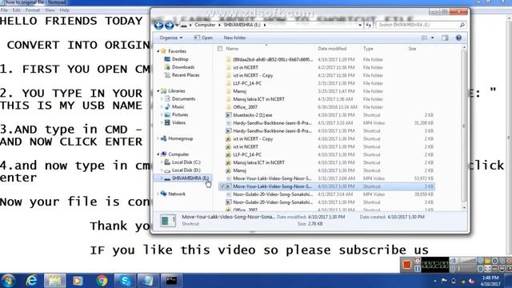Open Explorer help with the question mark icon
Screen dimensions: 512x288
pyautogui.click(x=458, y=38)
